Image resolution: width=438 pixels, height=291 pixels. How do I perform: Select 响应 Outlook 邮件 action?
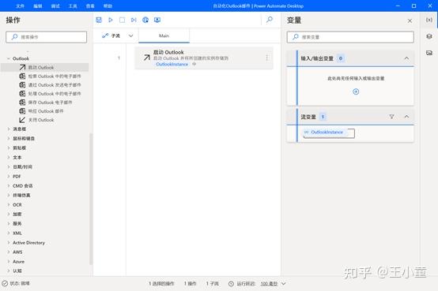41,111
